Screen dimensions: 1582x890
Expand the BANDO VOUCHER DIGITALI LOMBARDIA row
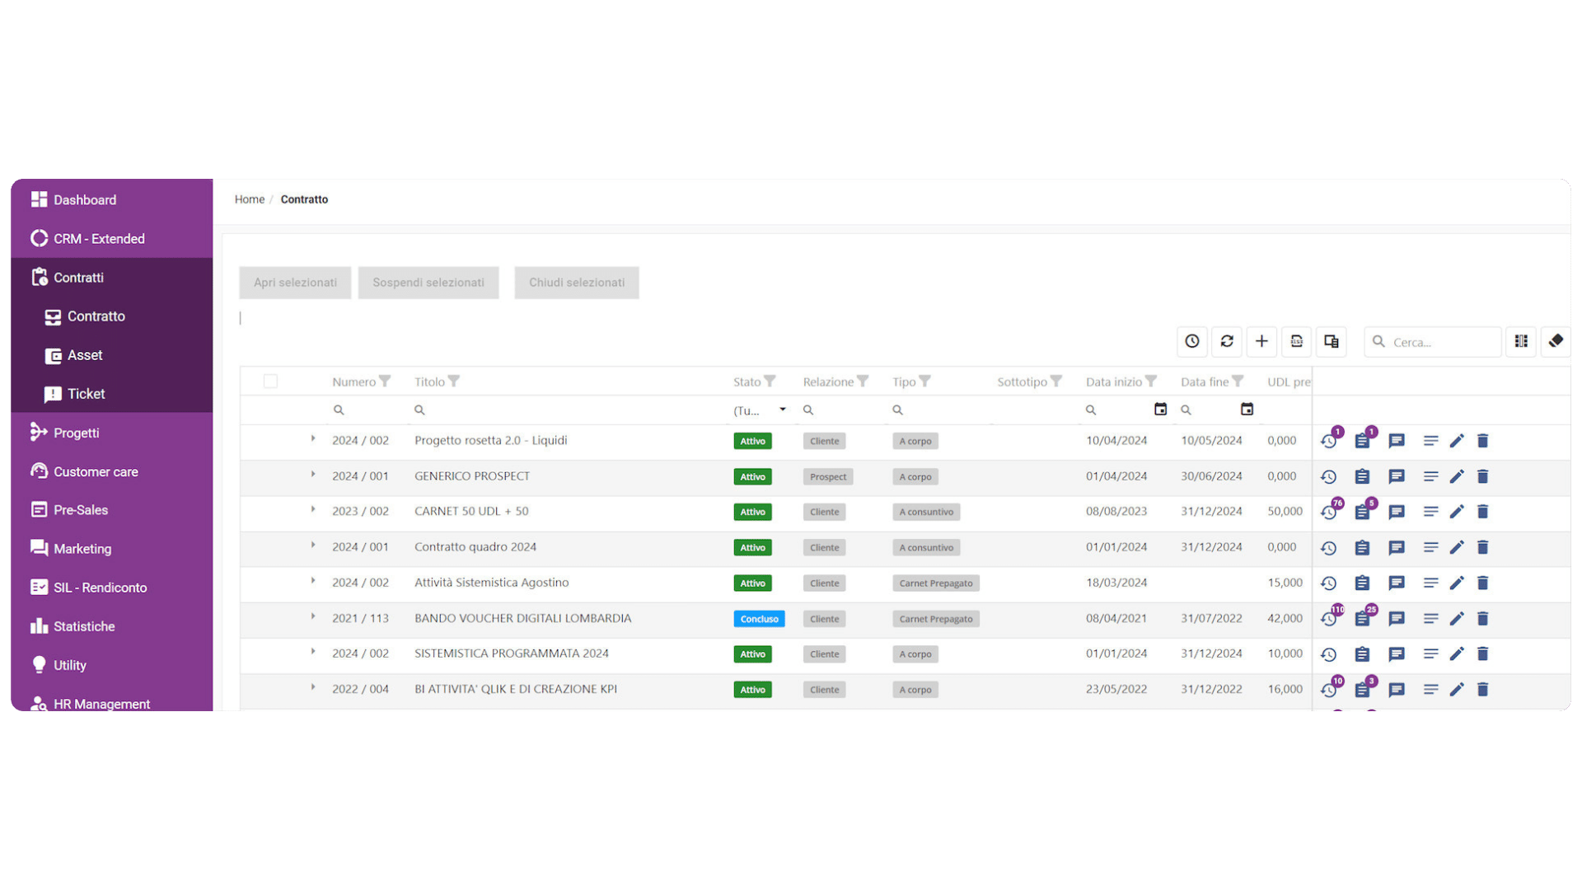point(313,616)
